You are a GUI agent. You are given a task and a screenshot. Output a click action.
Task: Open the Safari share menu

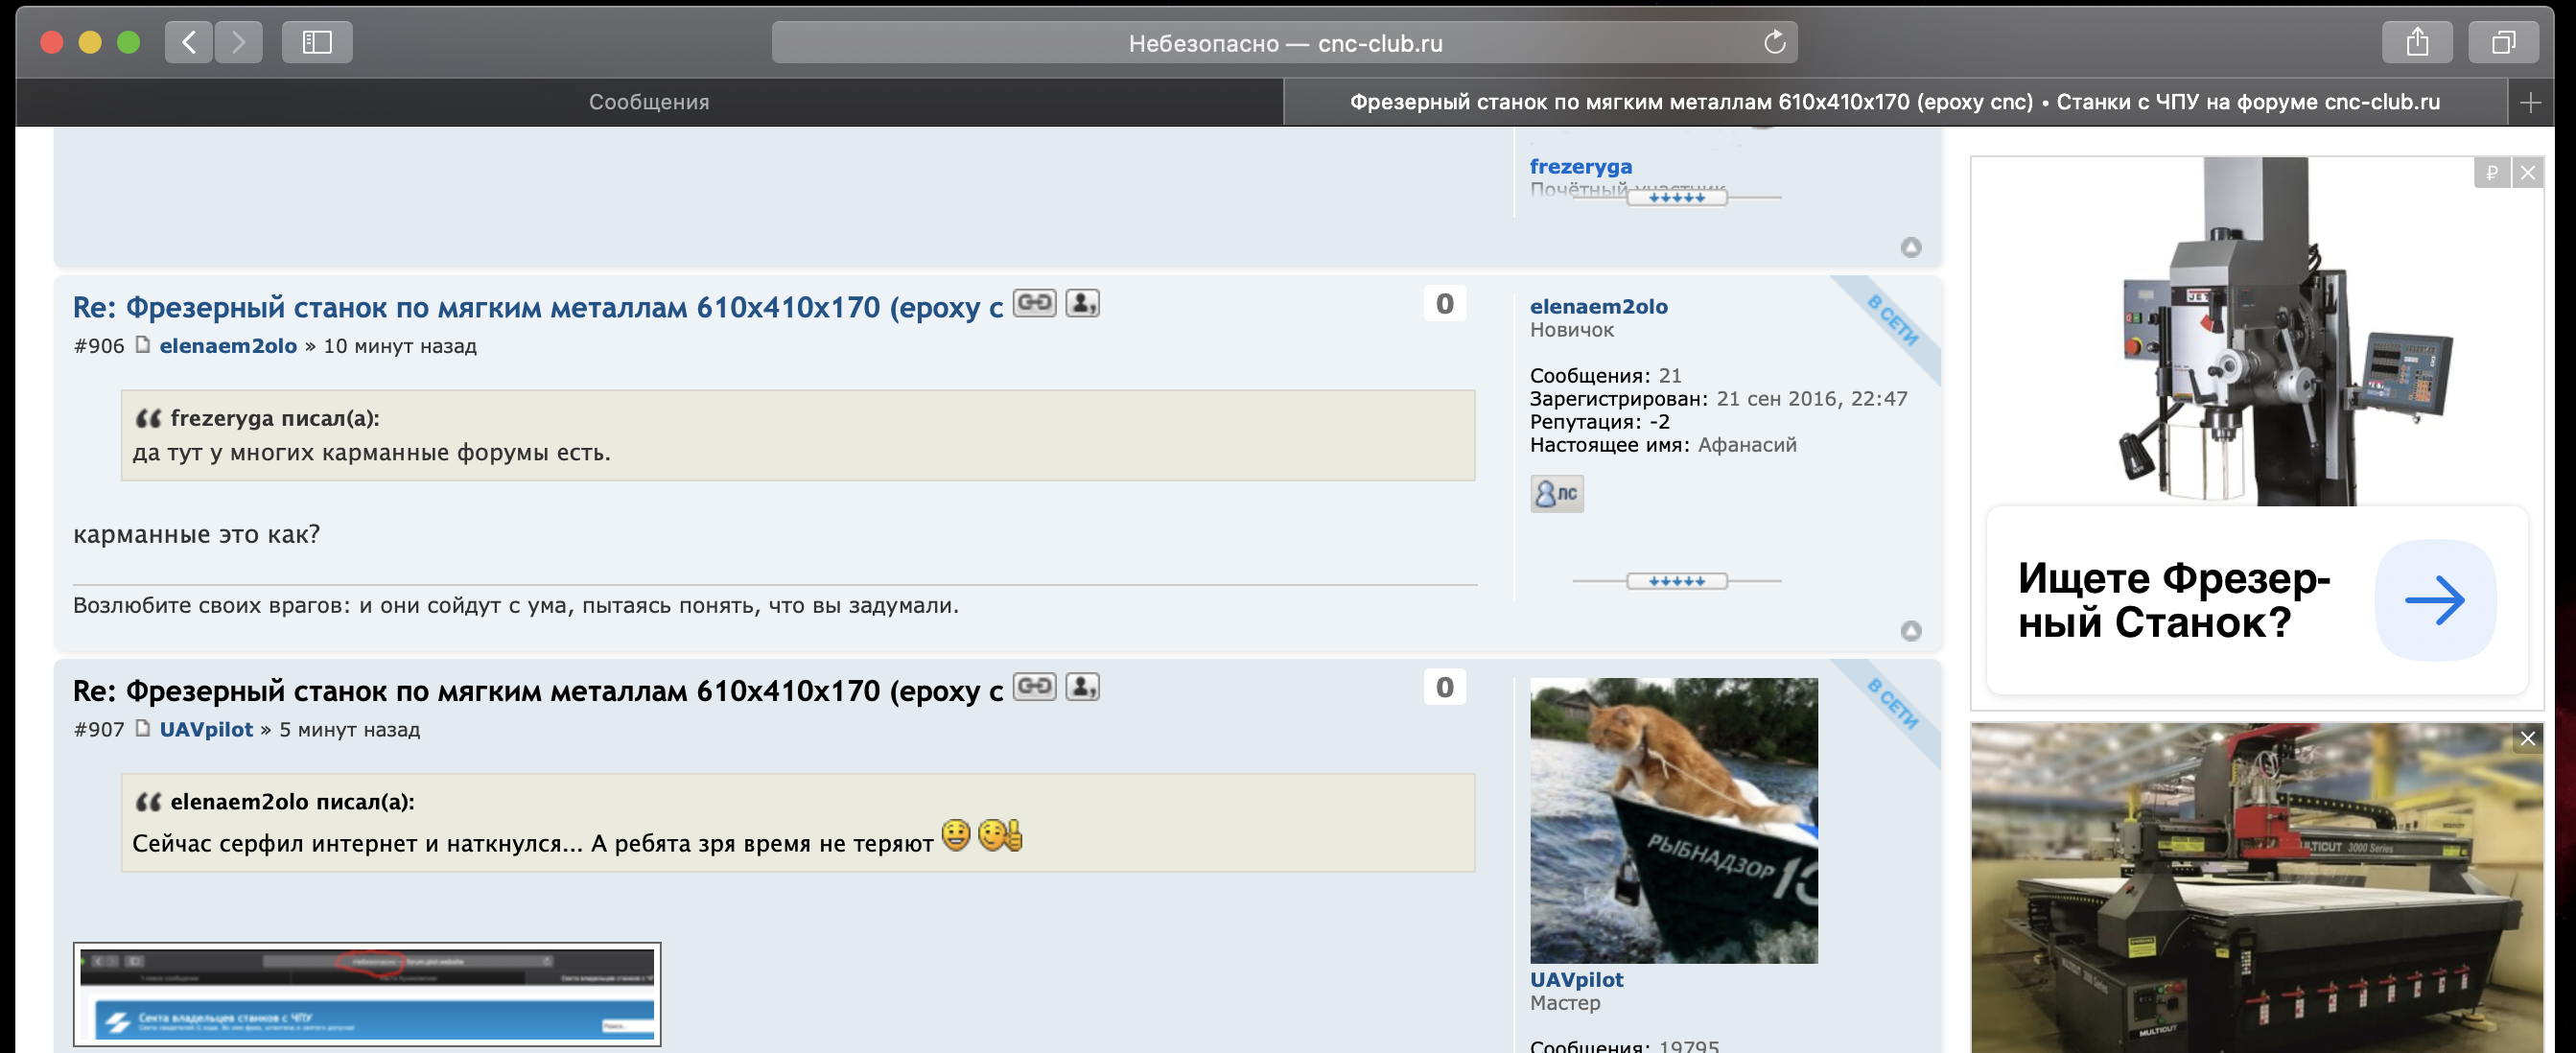(x=2417, y=42)
